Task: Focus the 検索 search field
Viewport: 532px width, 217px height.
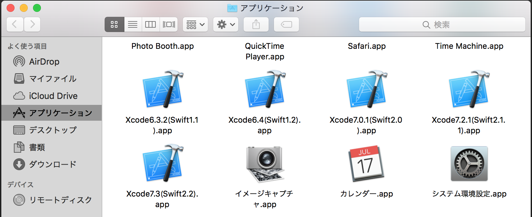Action: (442, 24)
